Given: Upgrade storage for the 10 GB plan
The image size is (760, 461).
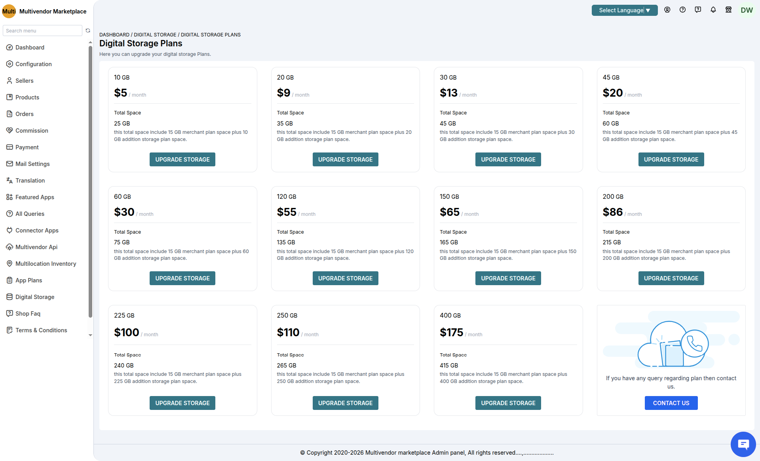Looking at the screenshot, I should pyautogui.click(x=182, y=159).
